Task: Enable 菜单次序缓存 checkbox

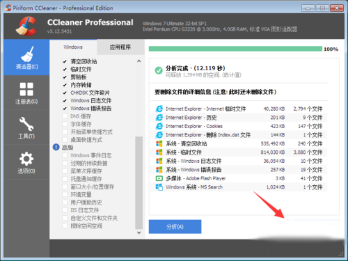Action: 65,171
